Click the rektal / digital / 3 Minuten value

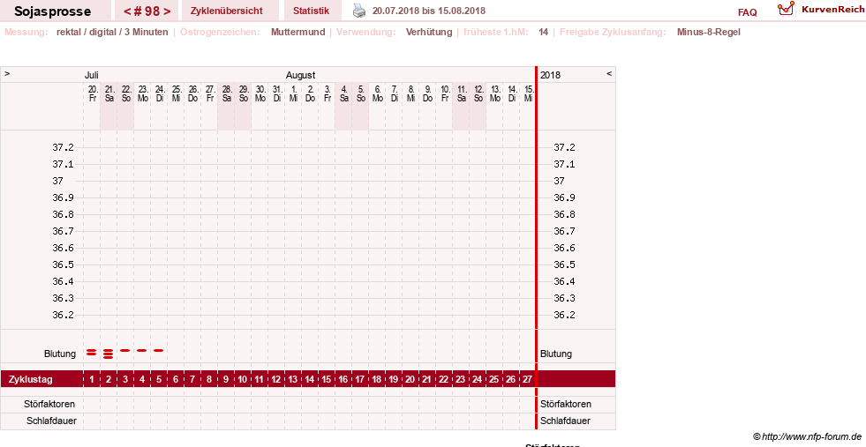(x=112, y=32)
